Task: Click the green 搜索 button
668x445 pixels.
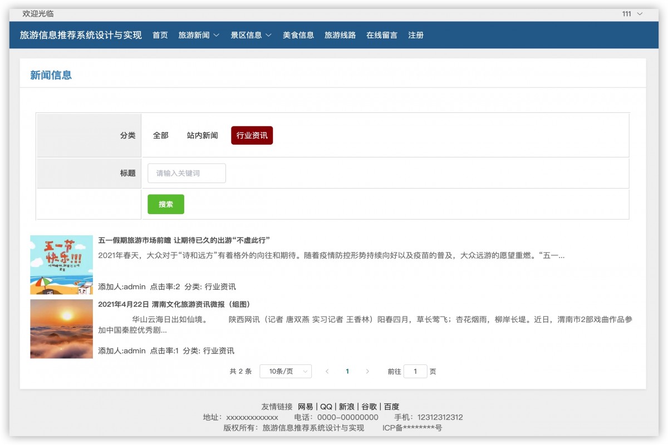Action: click(165, 204)
